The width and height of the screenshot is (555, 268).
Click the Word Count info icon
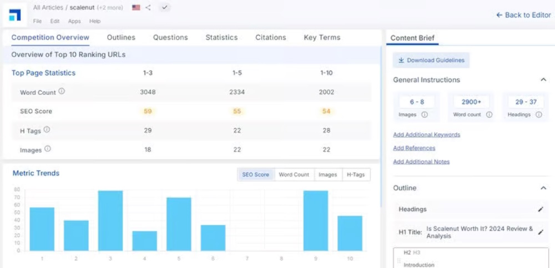(62, 92)
